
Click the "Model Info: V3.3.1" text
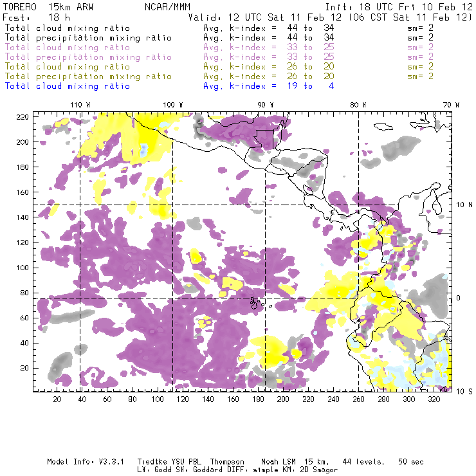86,462
